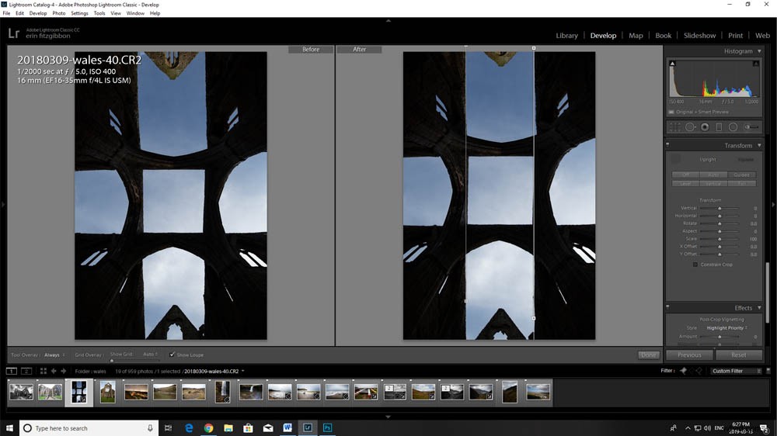Toggle the Show Loupe checkbox
The height and width of the screenshot is (436, 777).
point(172,355)
